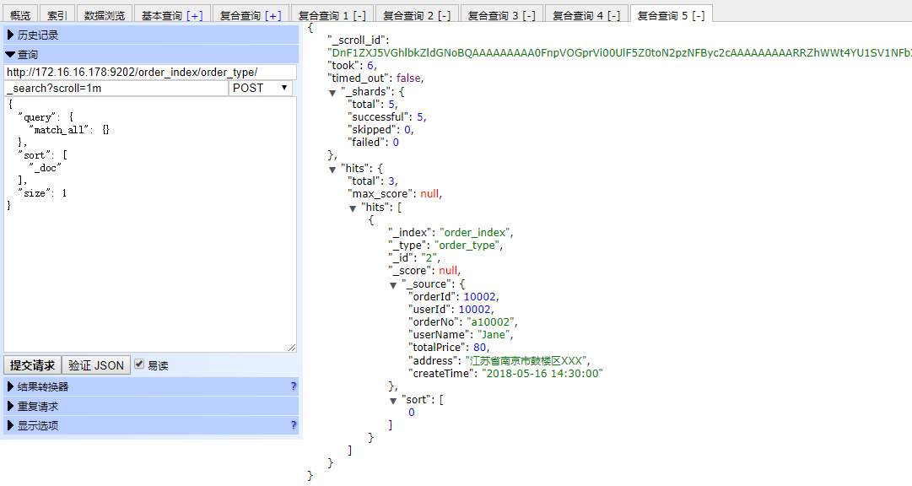
Task: Collapse the "sort" array node
Action: click(393, 401)
